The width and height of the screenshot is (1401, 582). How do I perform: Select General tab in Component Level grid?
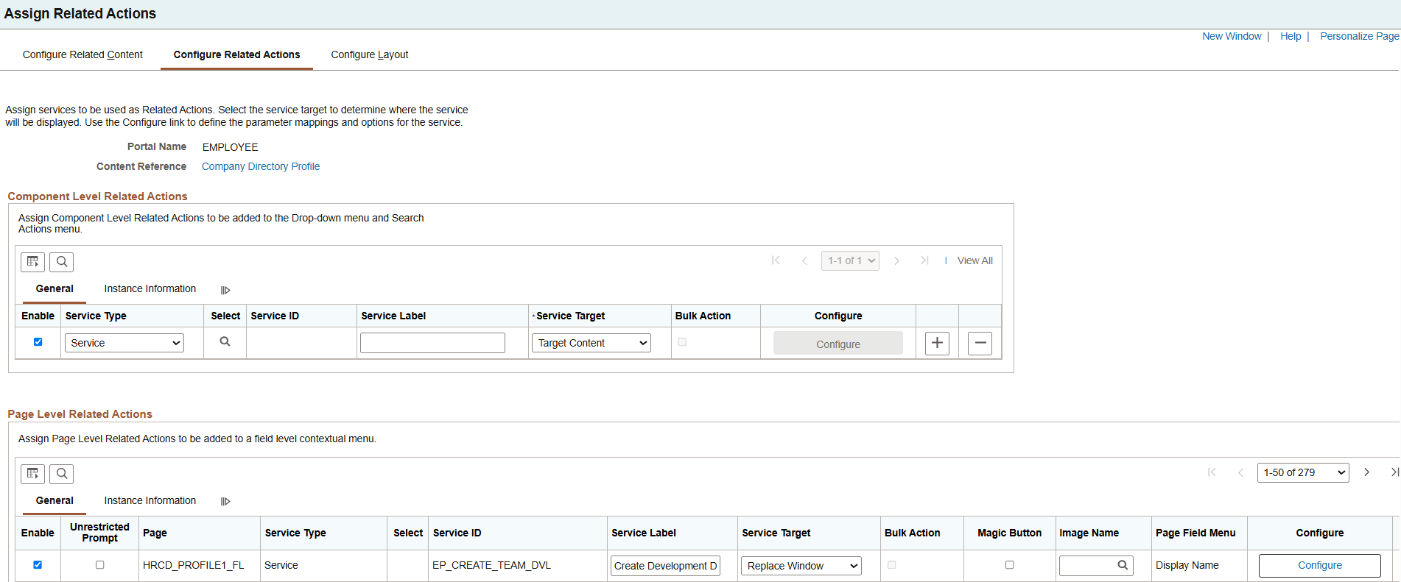[55, 288]
